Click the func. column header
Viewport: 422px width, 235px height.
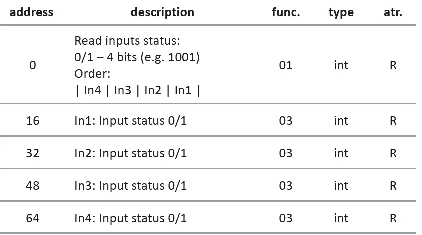click(286, 12)
